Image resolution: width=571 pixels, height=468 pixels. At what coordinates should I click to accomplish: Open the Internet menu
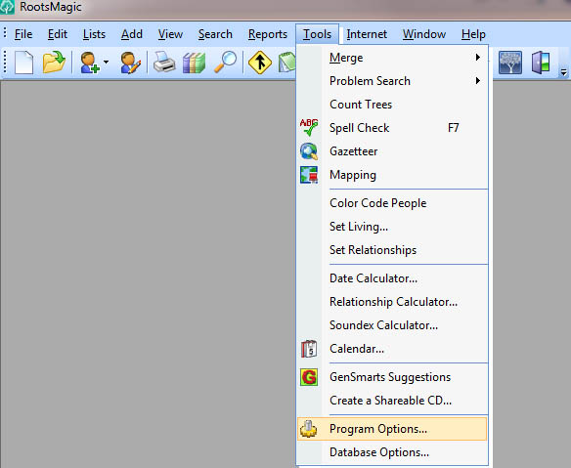coord(367,34)
